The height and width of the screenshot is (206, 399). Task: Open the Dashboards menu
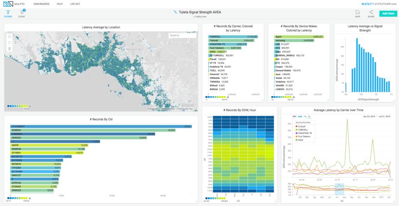pos(42,4)
